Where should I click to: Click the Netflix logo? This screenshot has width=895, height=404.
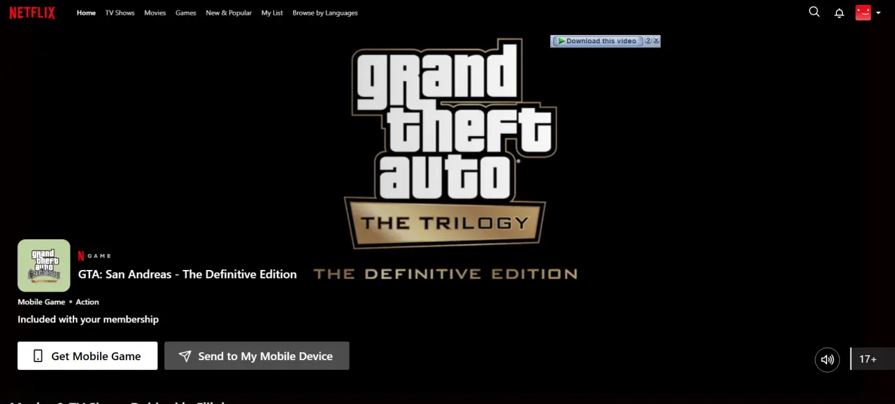[32, 13]
